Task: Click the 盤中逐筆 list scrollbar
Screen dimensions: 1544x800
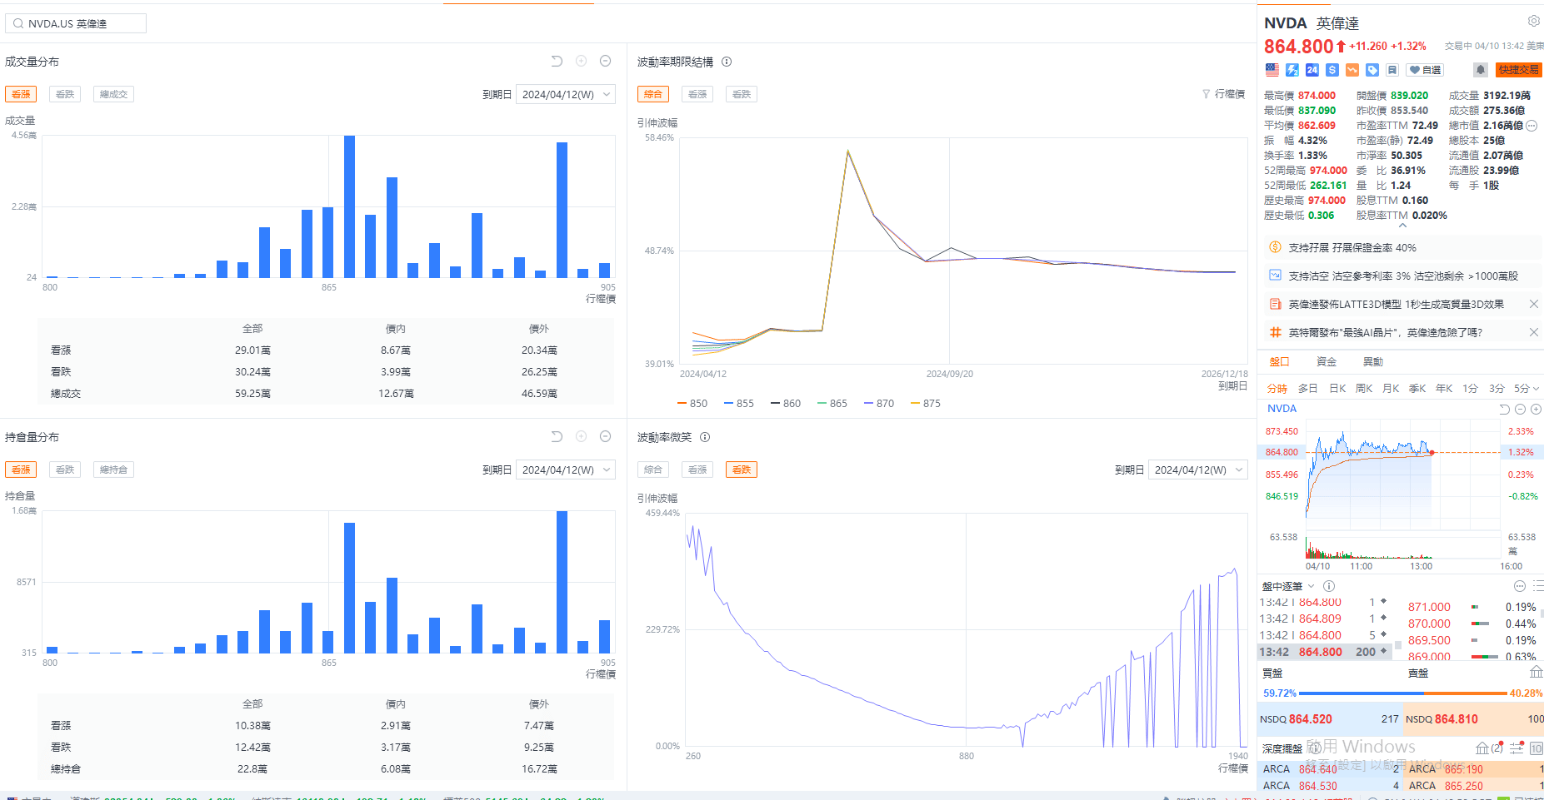Action: [x=1397, y=647]
